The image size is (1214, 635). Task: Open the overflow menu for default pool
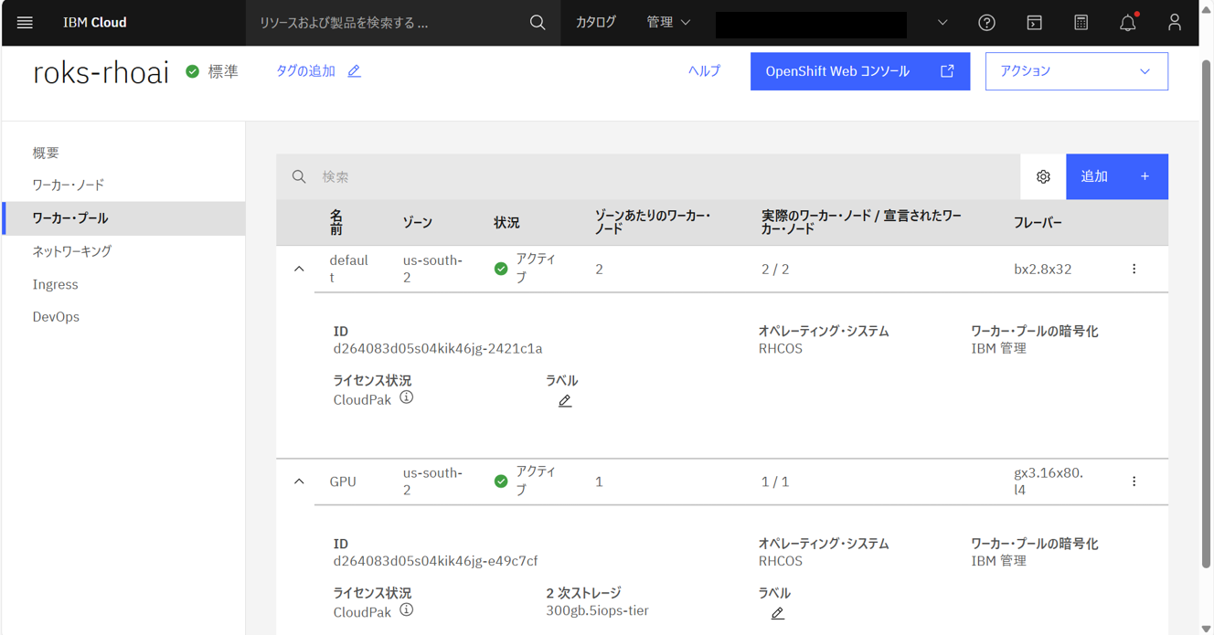pos(1134,270)
